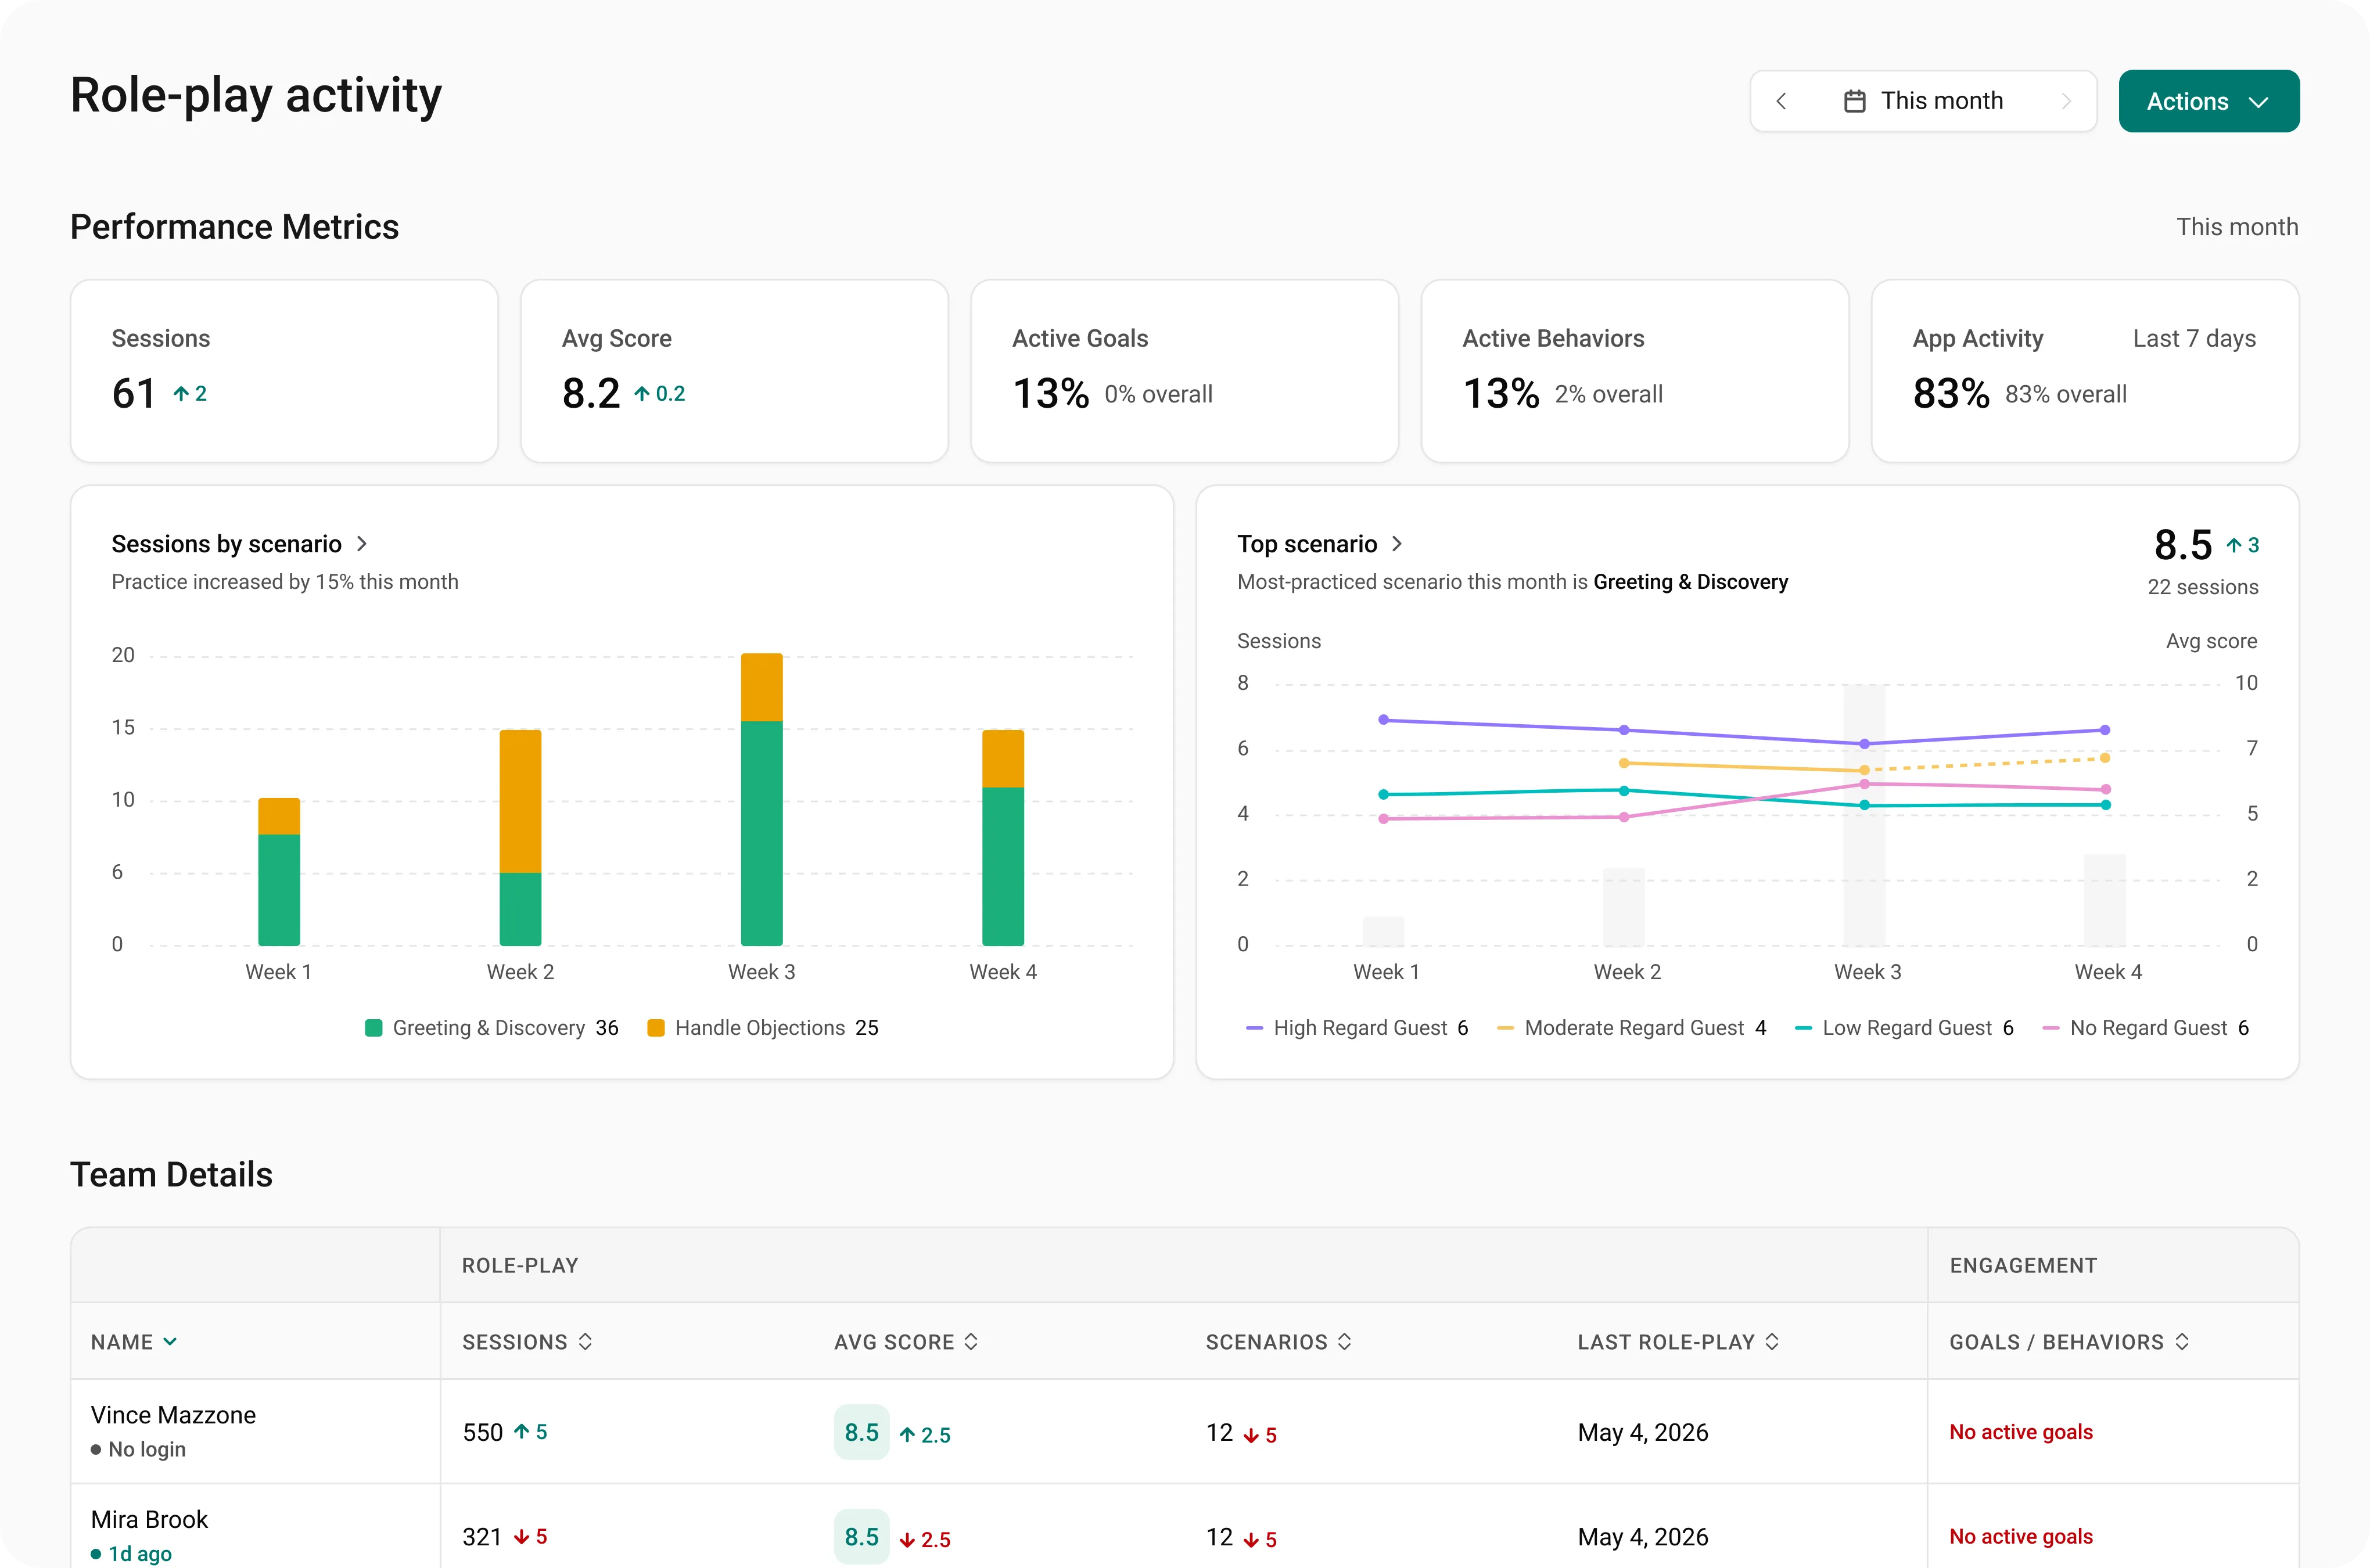Image resolution: width=2370 pixels, height=1568 pixels.
Task: Open the This month date selector
Action: (1923, 101)
